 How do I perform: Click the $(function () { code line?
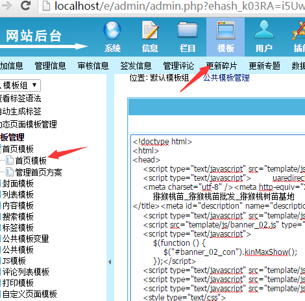[x=179, y=243]
